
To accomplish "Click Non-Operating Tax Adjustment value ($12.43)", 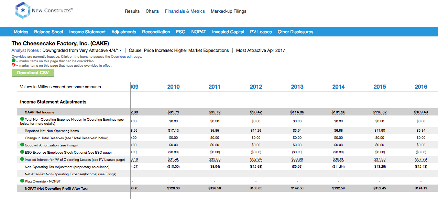I will coord(421,167).
